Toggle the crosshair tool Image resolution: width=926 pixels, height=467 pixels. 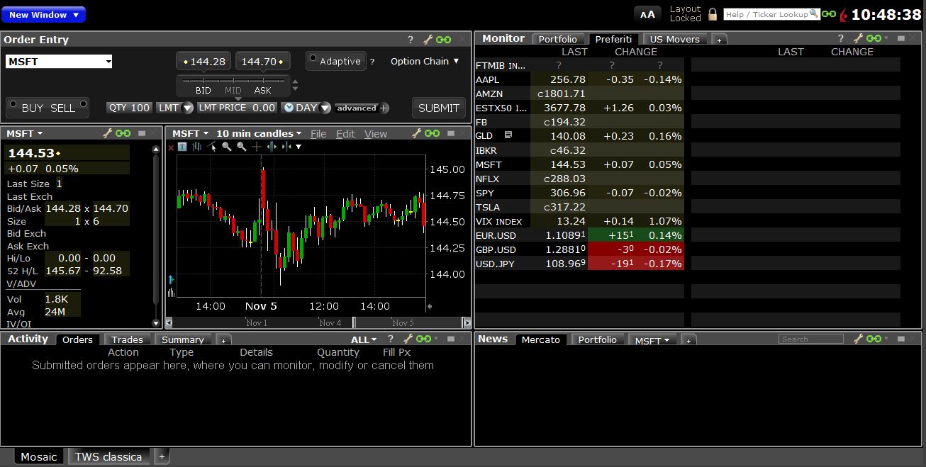[x=257, y=147]
